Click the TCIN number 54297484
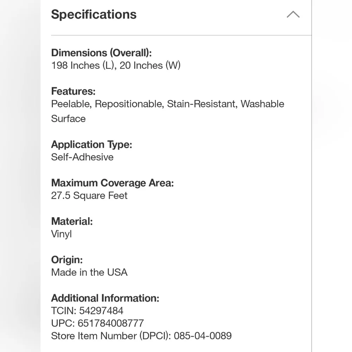The height and width of the screenshot is (352, 352). 101,311
